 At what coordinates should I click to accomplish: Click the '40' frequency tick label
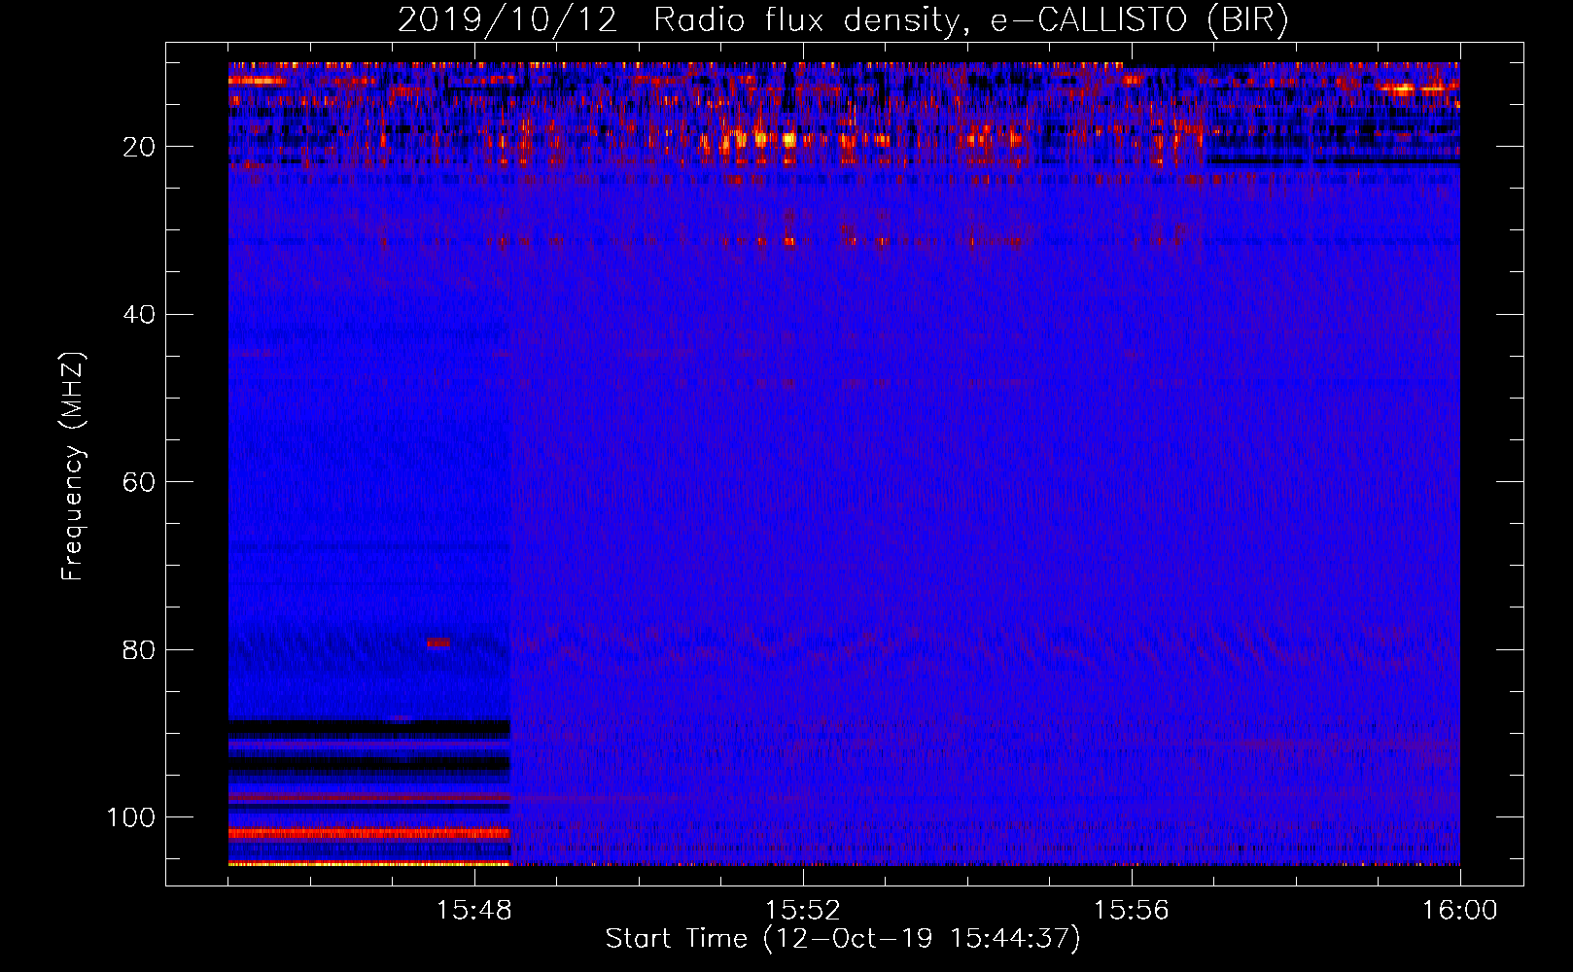coord(139,315)
